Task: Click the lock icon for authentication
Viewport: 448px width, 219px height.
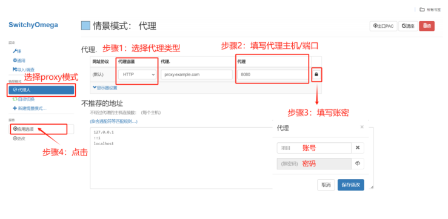Action: pyautogui.click(x=316, y=74)
